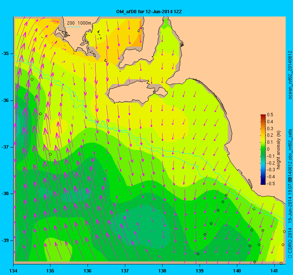Click the -0.4 color bar tick label
This screenshot has height=275, width=293.
coord(271,177)
